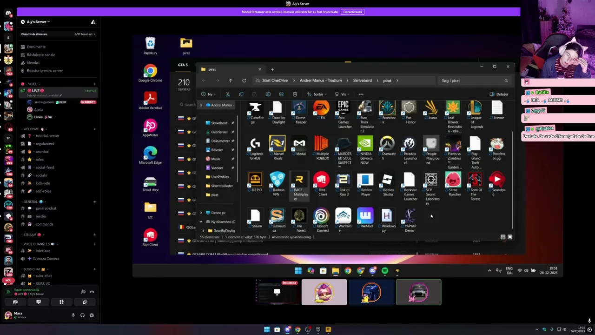
Task: Select Skrivebord in the Explorer breadcrumb
Action: click(x=362, y=80)
